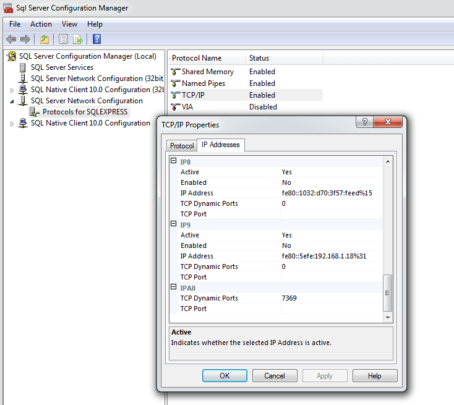Viewport: 454px width, 405px height.
Task: Collapse the IP9 section
Action: click(173, 224)
